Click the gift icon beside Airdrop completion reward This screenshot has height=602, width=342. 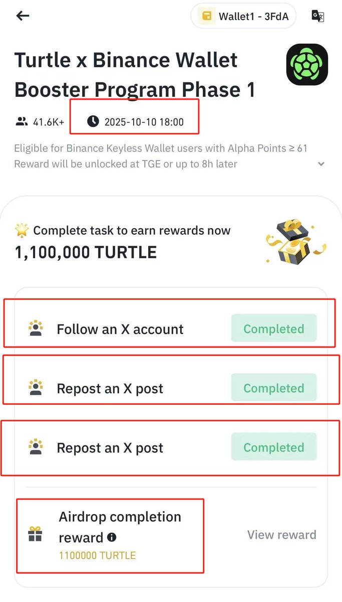[35, 534]
